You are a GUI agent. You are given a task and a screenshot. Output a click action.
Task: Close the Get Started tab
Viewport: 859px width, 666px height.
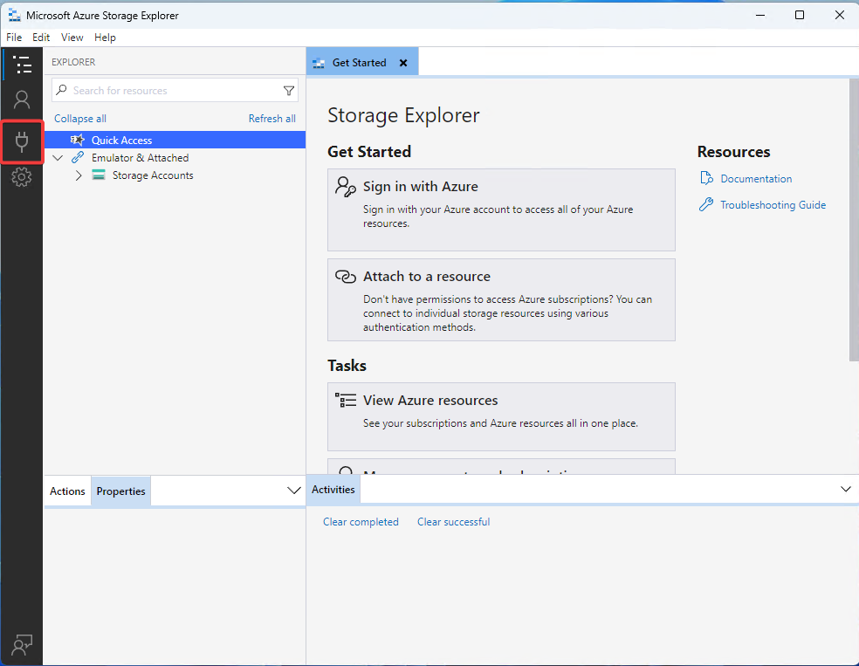click(x=403, y=63)
